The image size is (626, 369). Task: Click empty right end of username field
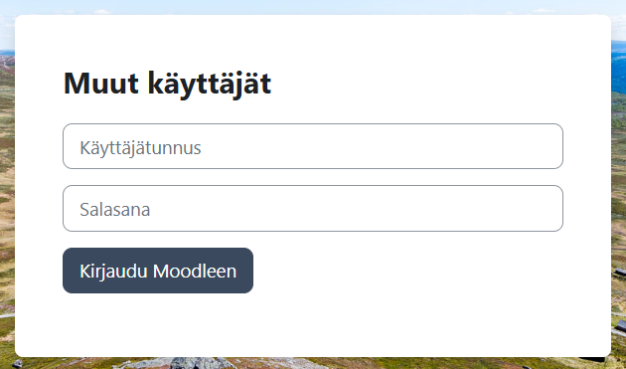coord(499,146)
